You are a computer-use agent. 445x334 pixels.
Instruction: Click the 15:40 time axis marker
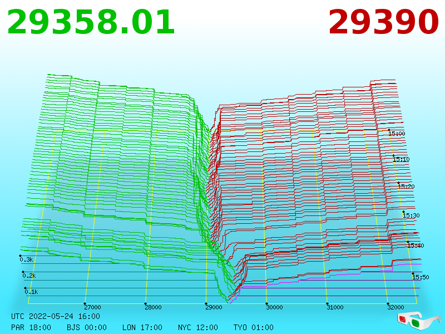coord(416,245)
